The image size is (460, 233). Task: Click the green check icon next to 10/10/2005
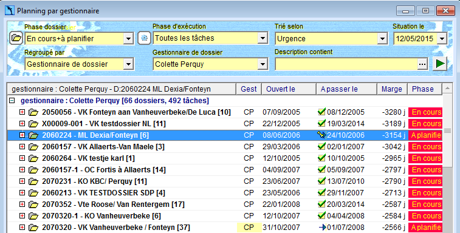click(322, 158)
